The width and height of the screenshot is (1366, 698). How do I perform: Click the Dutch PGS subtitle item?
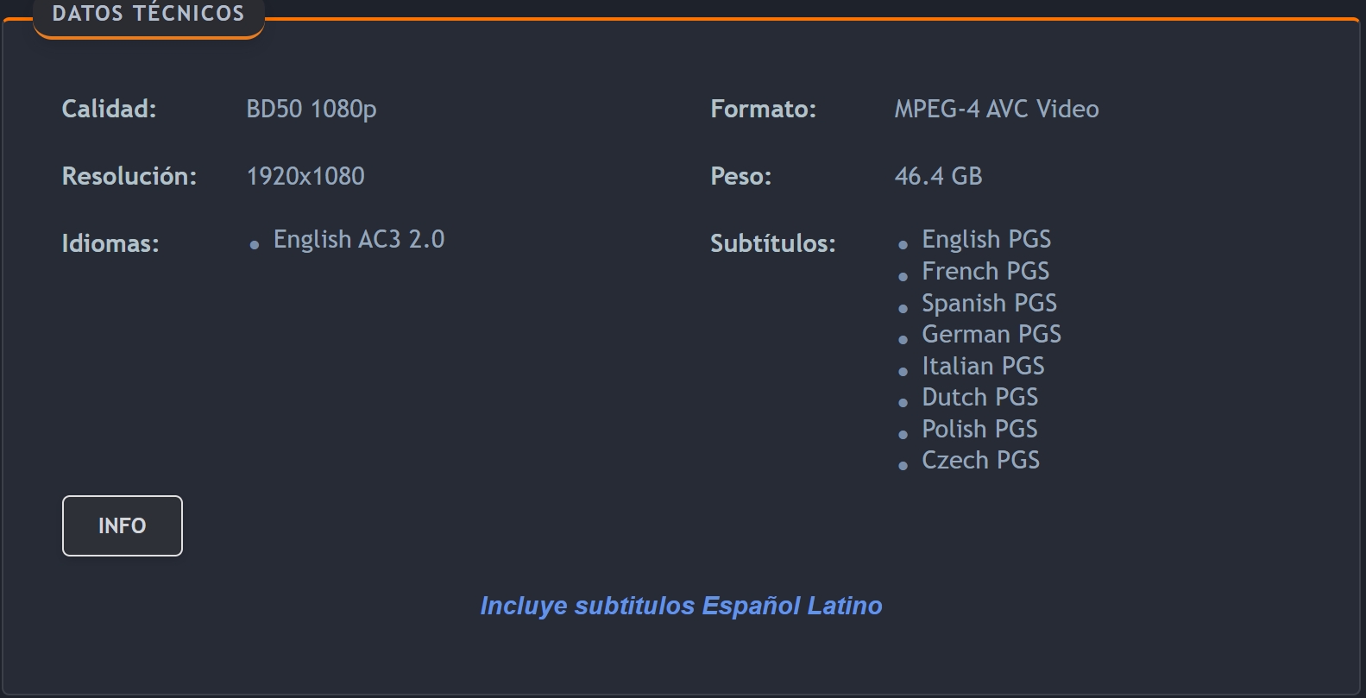tap(979, 397)
